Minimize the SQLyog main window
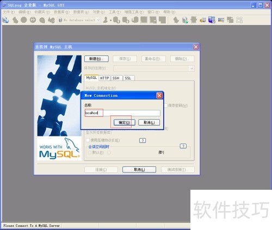This screenshot has width=272, height=230. 253,5
